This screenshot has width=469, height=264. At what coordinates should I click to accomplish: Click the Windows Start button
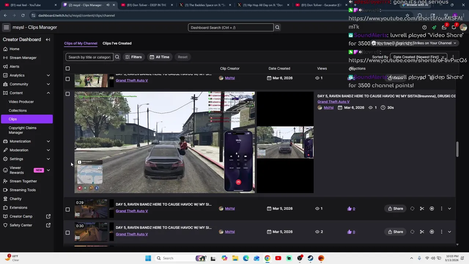(148, 258)
